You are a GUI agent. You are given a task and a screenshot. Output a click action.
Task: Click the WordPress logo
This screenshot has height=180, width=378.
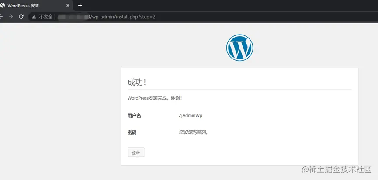[x=239, y=48]
